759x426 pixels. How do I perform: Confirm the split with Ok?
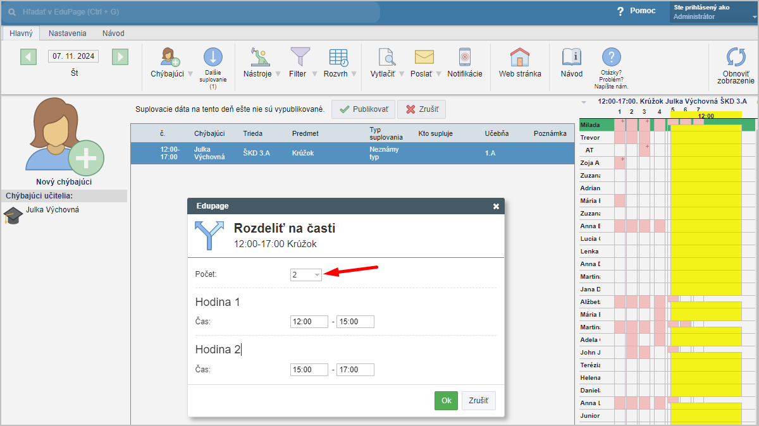[446, 401]
